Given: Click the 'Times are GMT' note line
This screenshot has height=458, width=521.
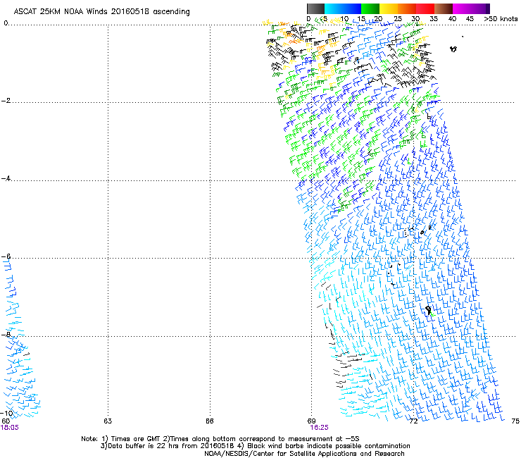Looking at the screenshot, I should (220, 439).
